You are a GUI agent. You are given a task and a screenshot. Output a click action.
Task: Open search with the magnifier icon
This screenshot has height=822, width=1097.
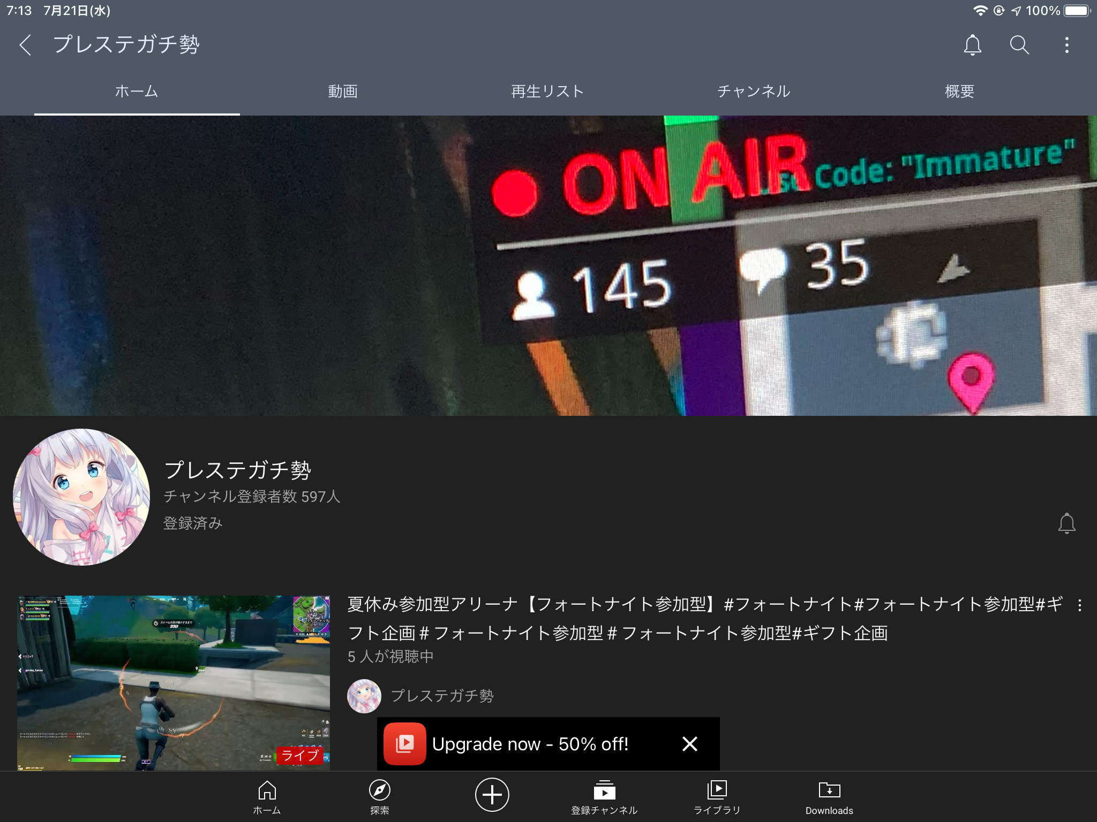coord(1019,45)
